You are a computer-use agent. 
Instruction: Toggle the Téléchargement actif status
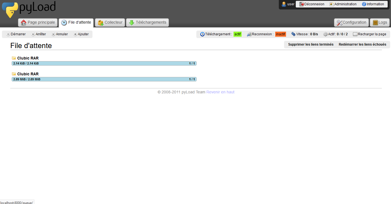point(237,34)
